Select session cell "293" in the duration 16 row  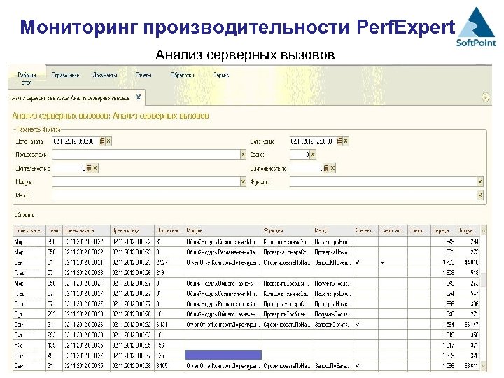point(55,314)
